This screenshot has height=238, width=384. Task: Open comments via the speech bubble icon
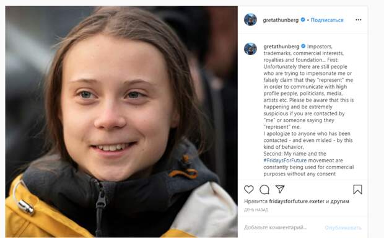(x=264, y=190)
